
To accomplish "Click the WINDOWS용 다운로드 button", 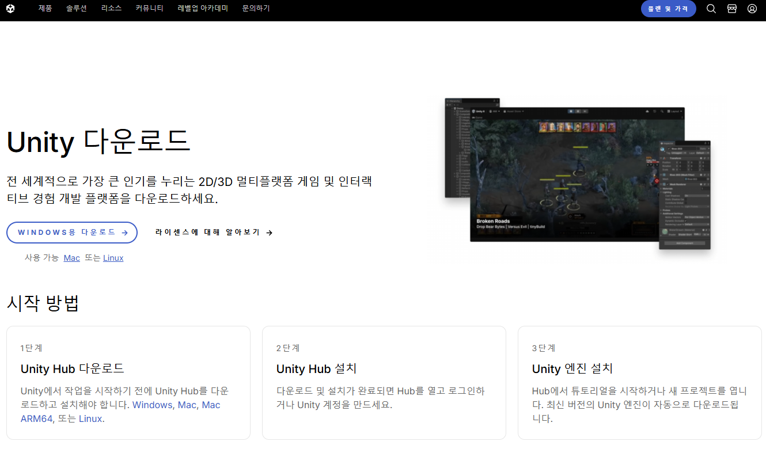I will [72, 233].
